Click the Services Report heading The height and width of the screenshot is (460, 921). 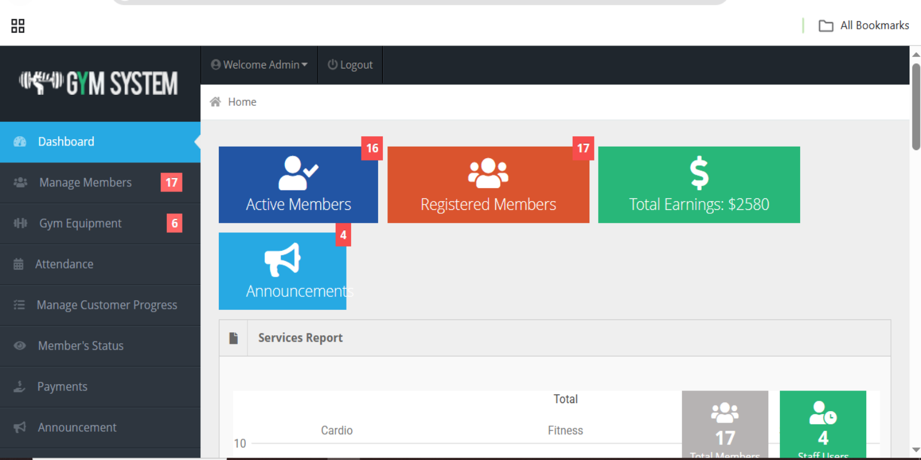coord(300,338)
